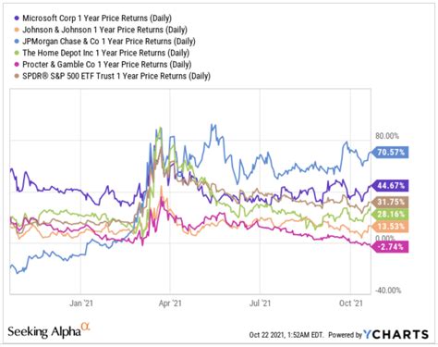Select The Home Depot Inc legend label
This screenshot has width=438, height=347.
pyautogui.click(x=105, y=53)
